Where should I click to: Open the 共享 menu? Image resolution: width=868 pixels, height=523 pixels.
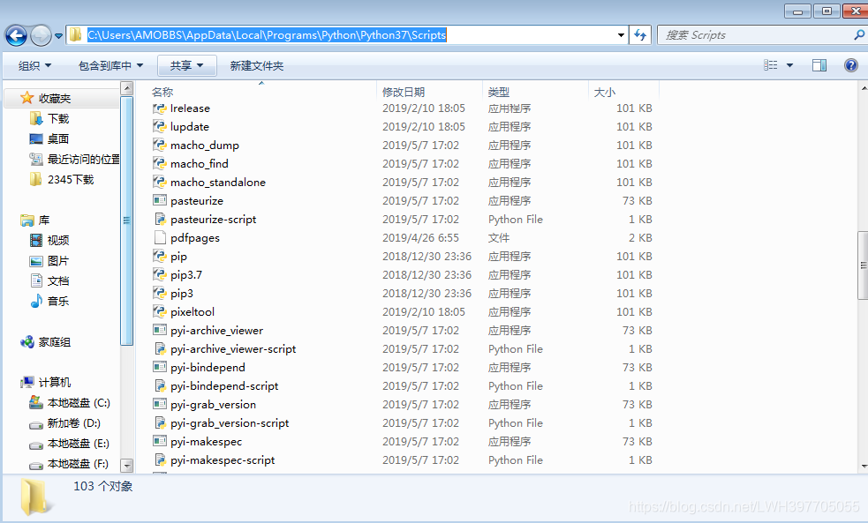[x=186, y=66]
